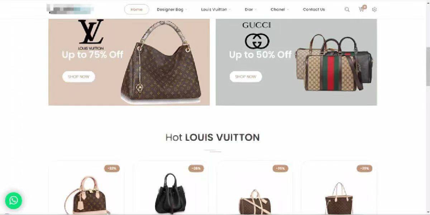The image size is (430, 215).
Task: Expand the Louis Vuitton menu dropdown
Action: (x=216, y=10)
